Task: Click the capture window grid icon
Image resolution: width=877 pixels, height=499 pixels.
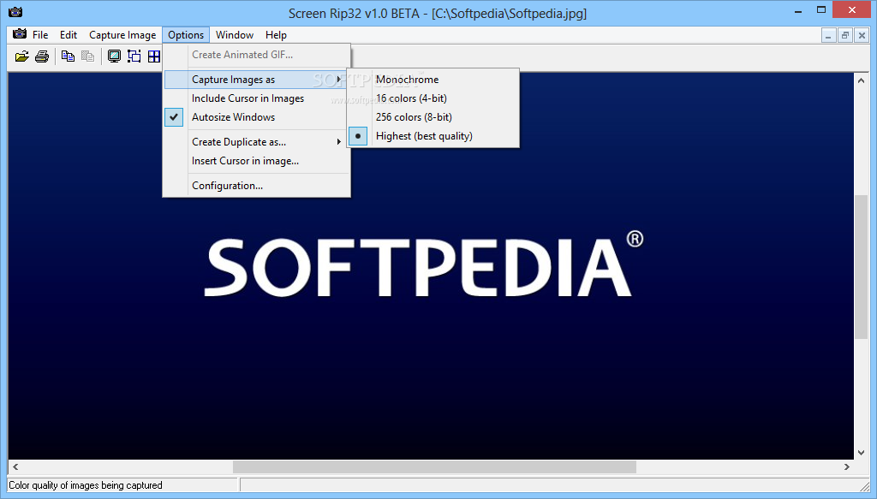Action: click(x=154, y=56)
